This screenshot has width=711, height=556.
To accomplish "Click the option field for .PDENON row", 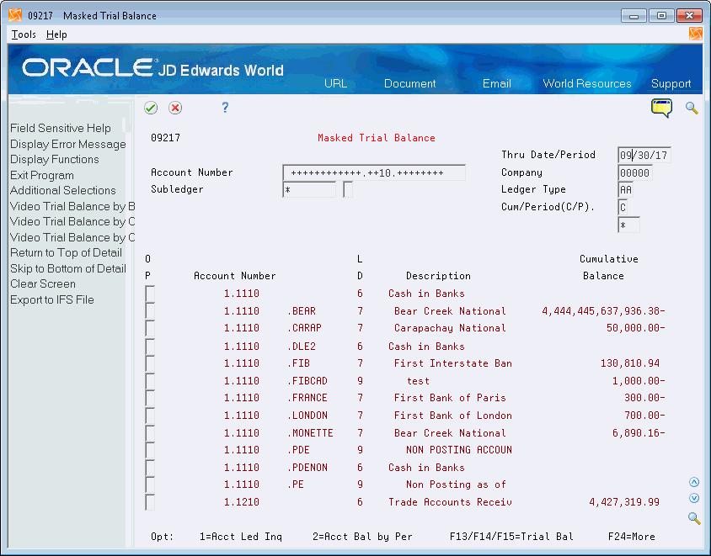I will click(150, 467).
